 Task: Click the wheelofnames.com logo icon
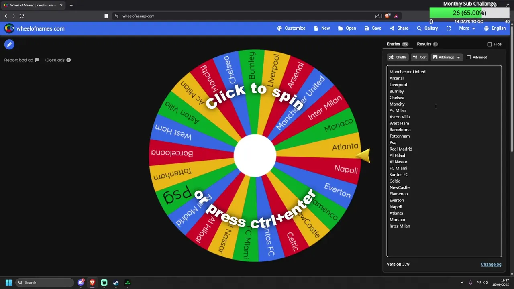[x=9, y=28]
